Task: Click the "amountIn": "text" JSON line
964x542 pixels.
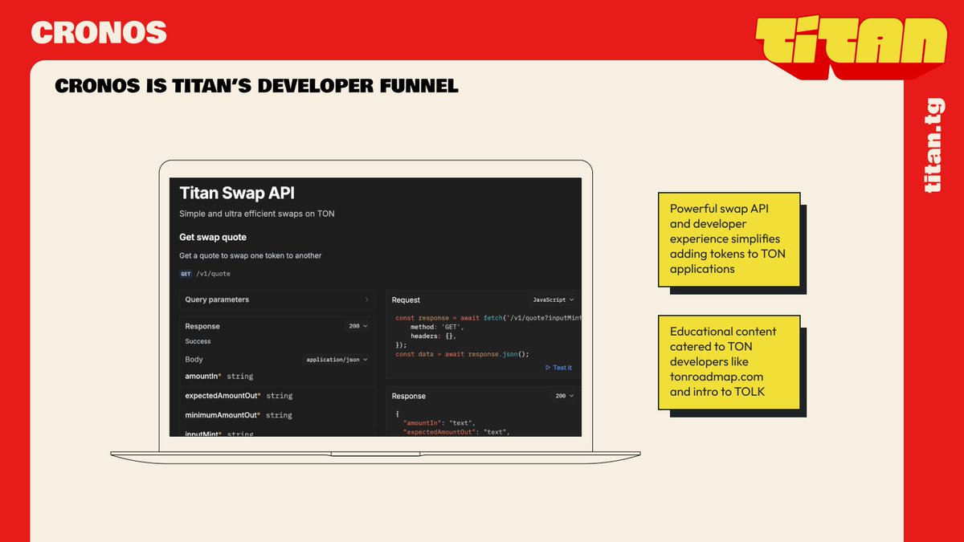Action: click(x=439, y=423)
